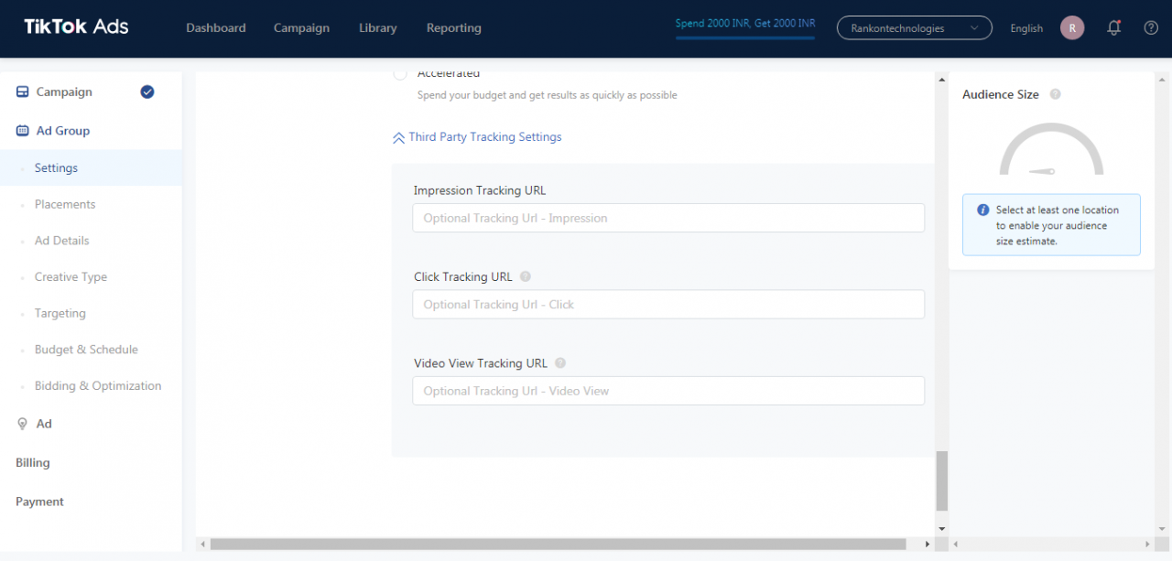Select Campaign step in sidebar

click(x=64, y=92)
